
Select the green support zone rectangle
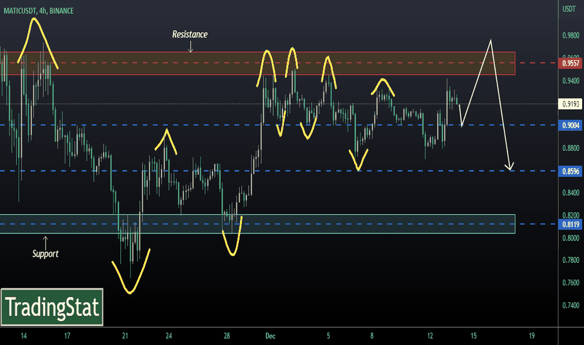pyautogui.click(x=258, y=224)
